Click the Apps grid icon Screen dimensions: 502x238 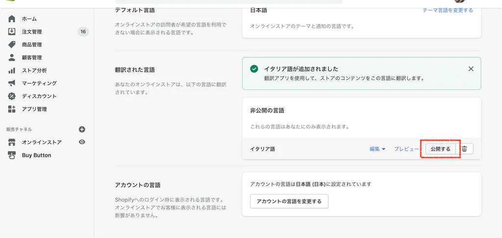(x=12, y=109)
